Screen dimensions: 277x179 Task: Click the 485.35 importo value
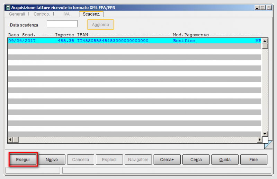[x=66, y=41]
